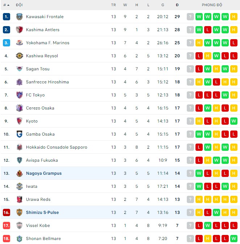Open the Vissel Kobe team page
This screenshot has width=240, height=244.
click(38, 226)
